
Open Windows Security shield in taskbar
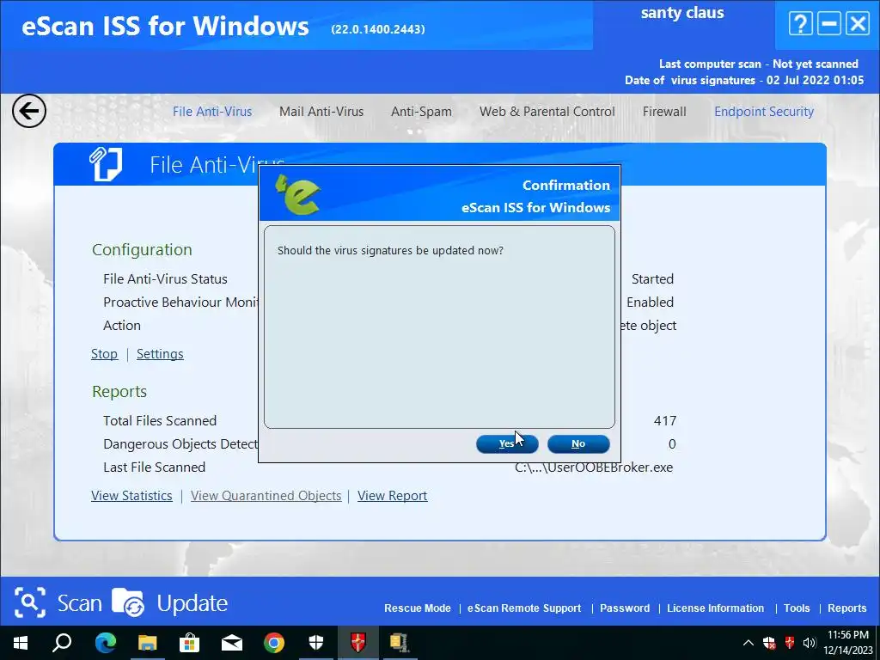click(x=316, y=643)
